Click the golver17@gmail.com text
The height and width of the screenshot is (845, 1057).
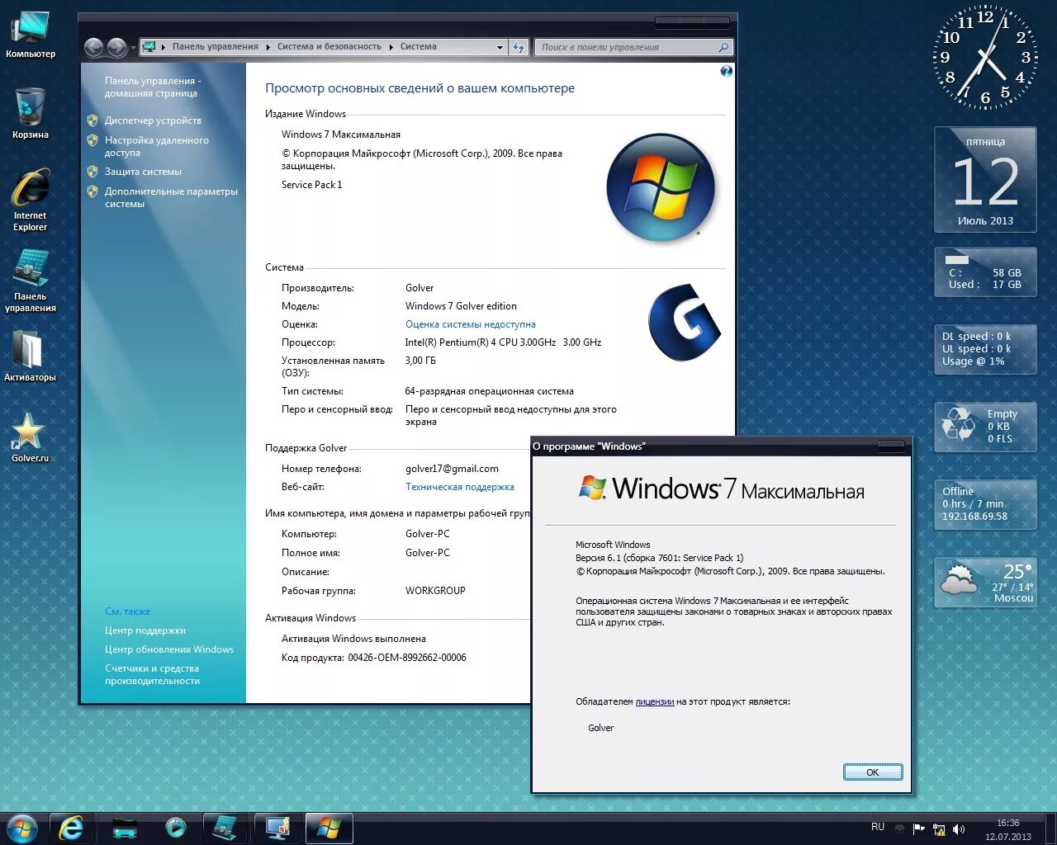pos(452,469)
